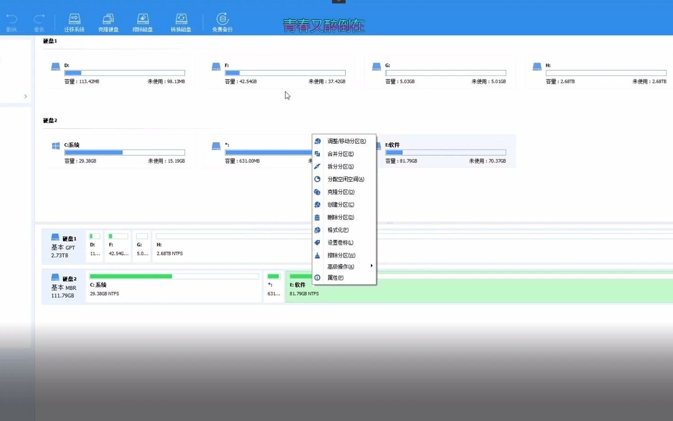This screenshot has height=421, width=673.
Task: Select E:软件 81.79GB NTFS block
Action: (479, 287)
